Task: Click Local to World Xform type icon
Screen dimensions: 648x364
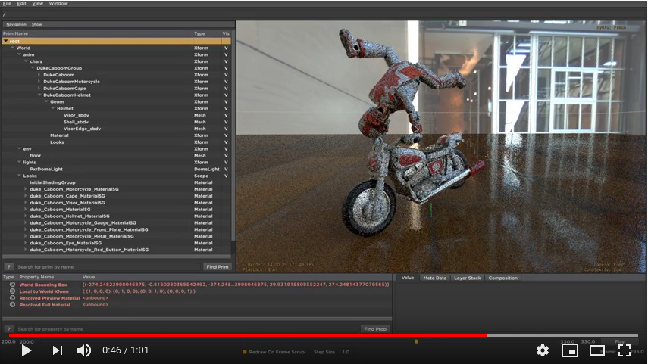Action: click(12, 291)
